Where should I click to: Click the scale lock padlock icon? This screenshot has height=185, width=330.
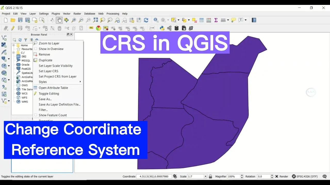[x=210, y=177]
